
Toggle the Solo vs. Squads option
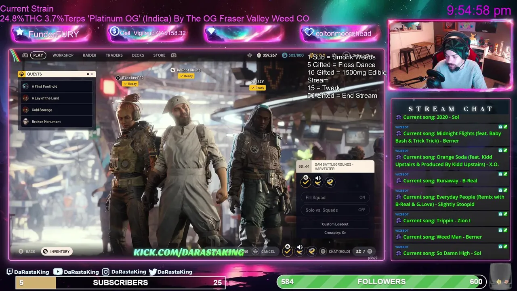tap(335, 210)
